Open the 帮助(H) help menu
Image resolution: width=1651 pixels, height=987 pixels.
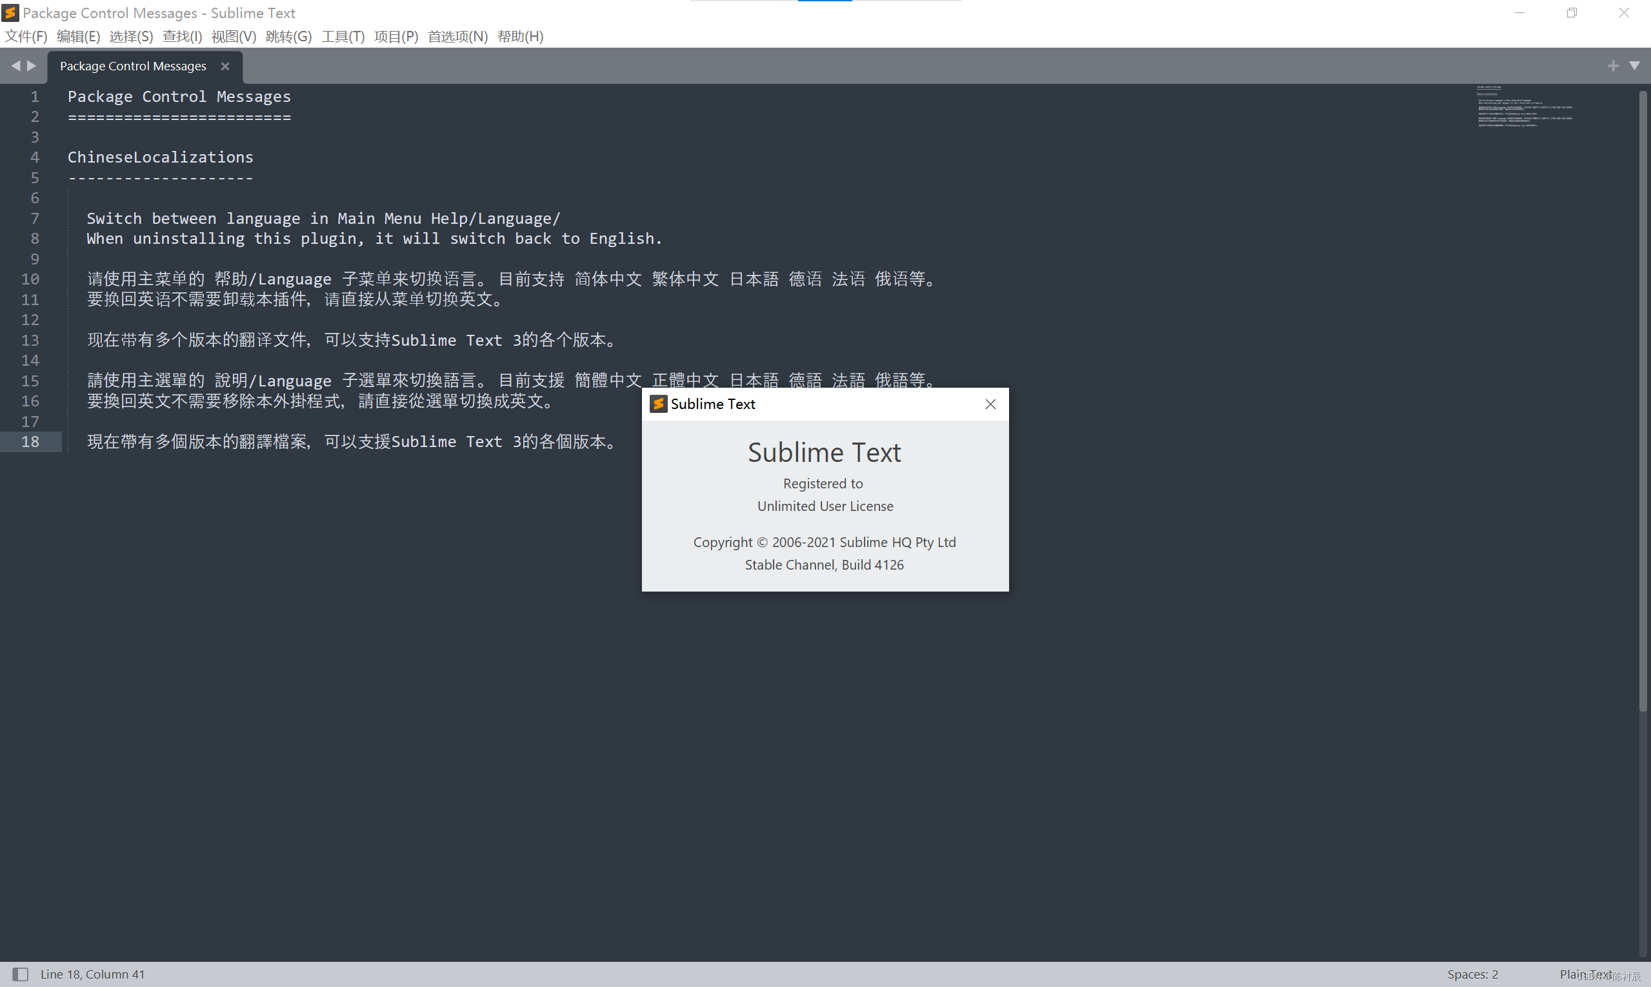(520, 37)
